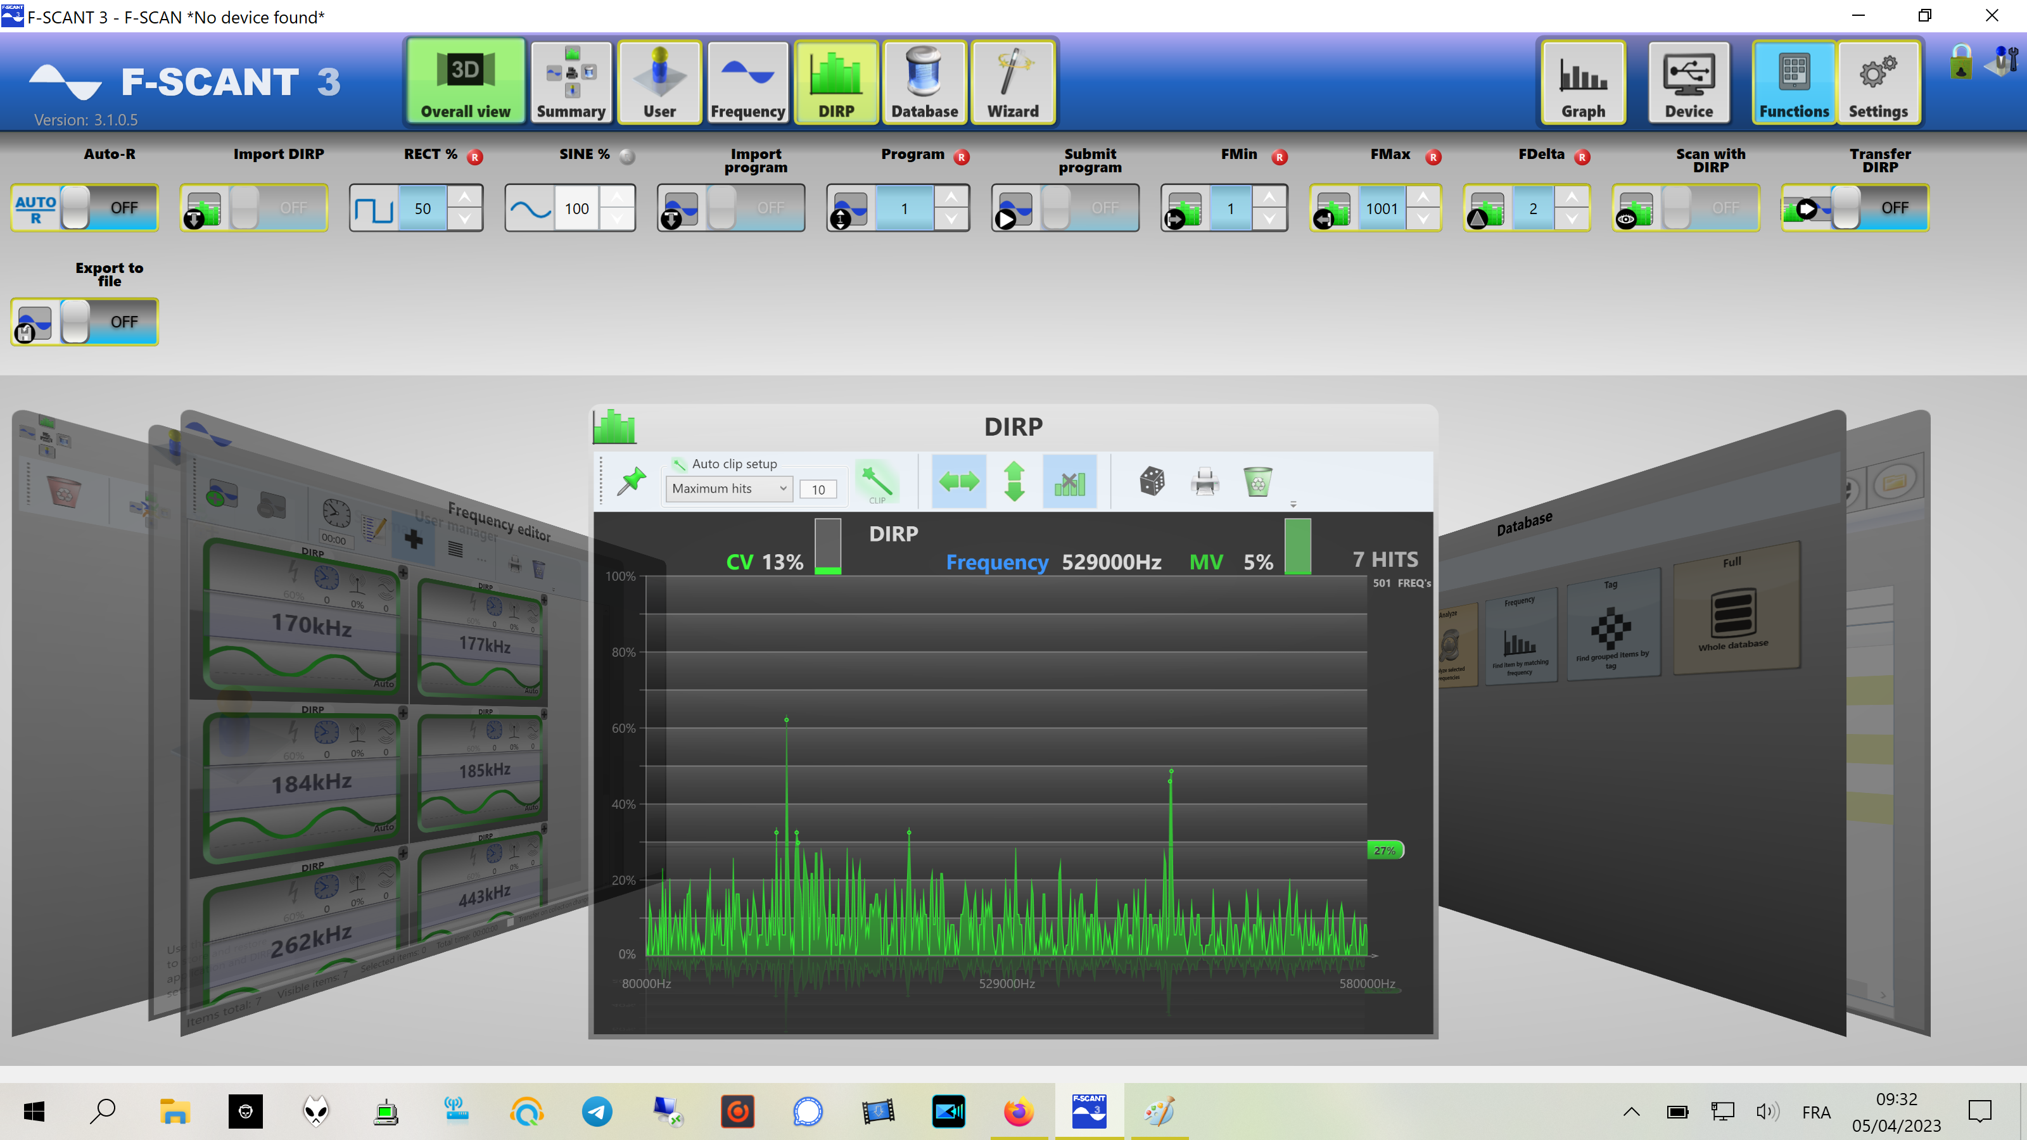Image resolution: width=2027 pixels, height=1140 pixels.
Task: Apply auto clip with the CLIP wand icon
Action: point(877,481)
